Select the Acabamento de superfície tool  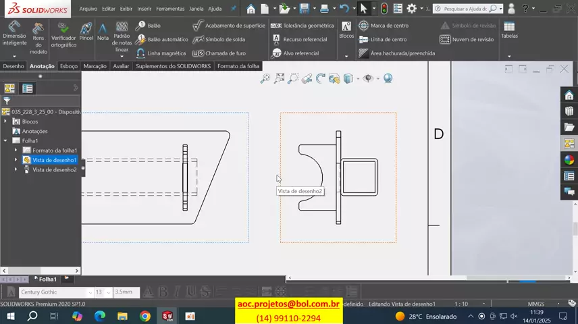click(229, 26)
